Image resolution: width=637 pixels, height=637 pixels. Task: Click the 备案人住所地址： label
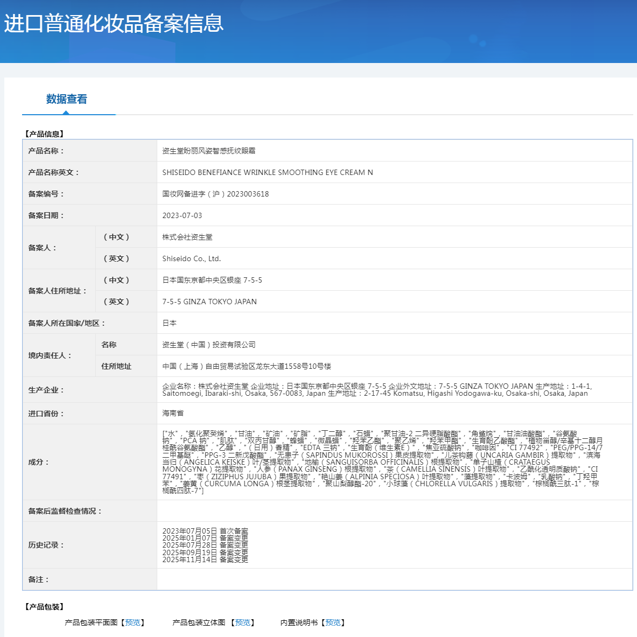point(57,290)
